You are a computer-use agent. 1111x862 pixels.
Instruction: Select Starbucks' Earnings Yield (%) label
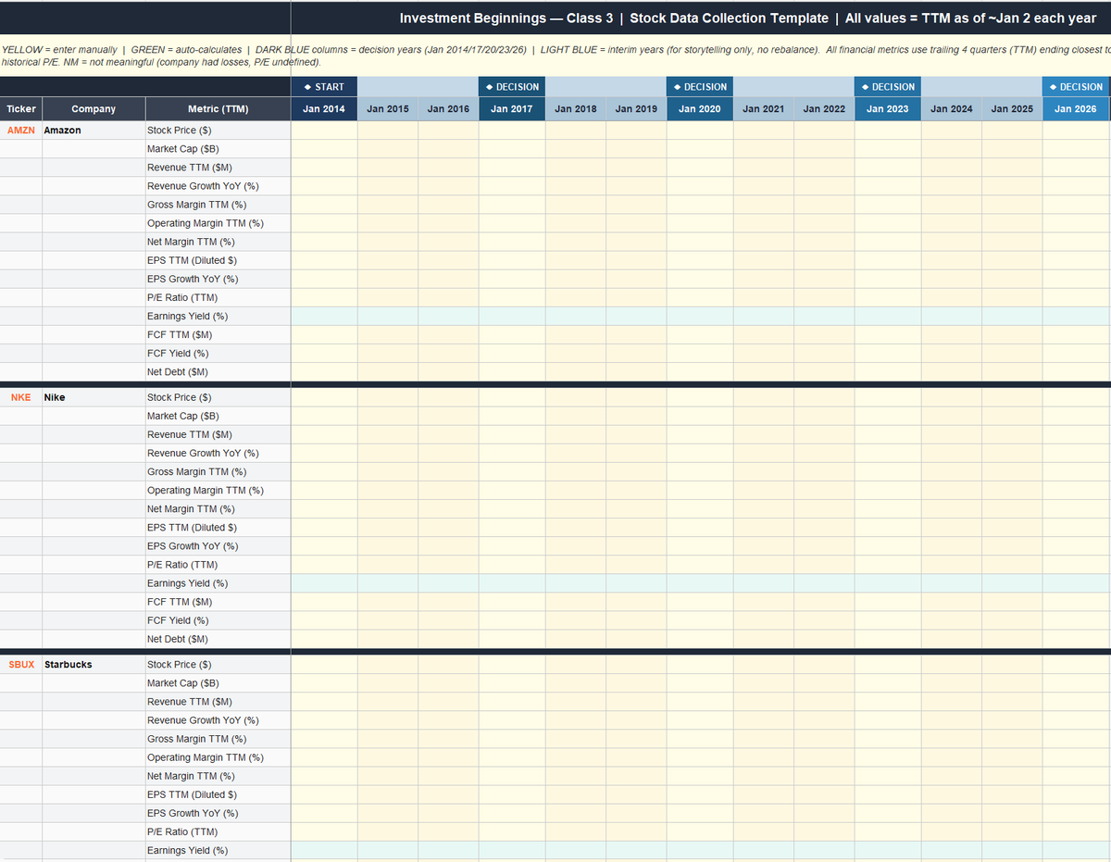[x=218, y=850]
